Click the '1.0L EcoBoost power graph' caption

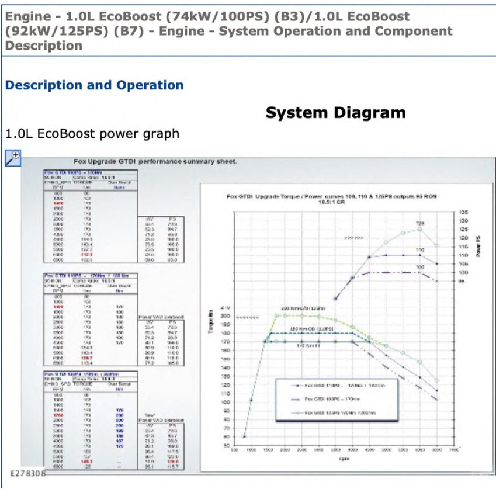[92, 133]
